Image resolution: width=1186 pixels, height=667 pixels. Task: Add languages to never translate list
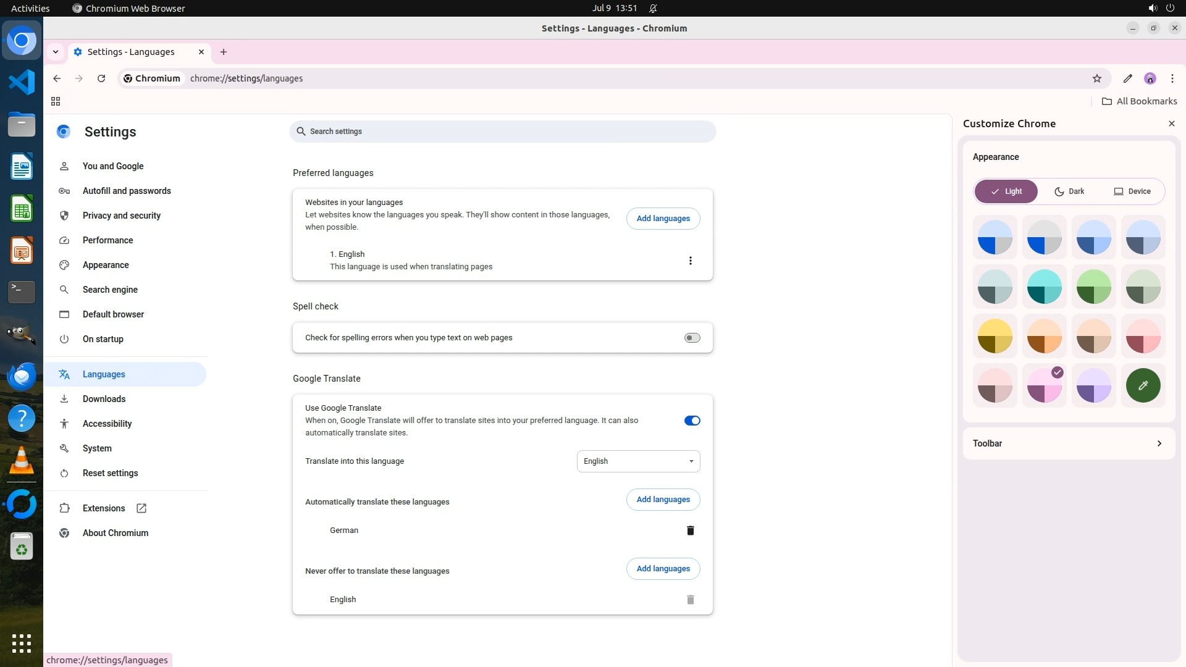pyautogui.click(x=663, y=569)
